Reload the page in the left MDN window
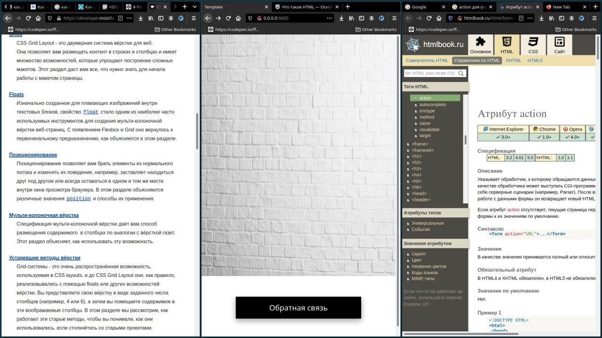The width and height of the screenshot is (602, 338). [x=28, y=18]
